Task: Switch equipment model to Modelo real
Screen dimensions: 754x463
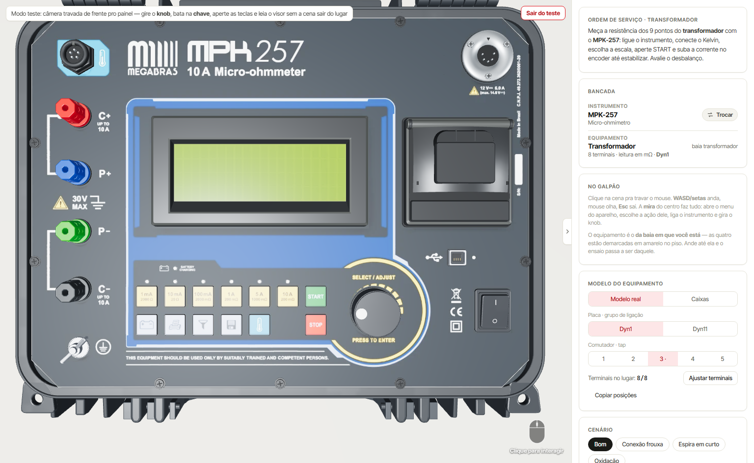Action: pos(626,299)
